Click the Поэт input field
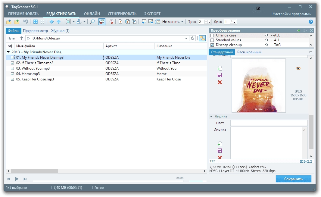Viewport: 321px width, 197px height. click(x=269, y=123)
